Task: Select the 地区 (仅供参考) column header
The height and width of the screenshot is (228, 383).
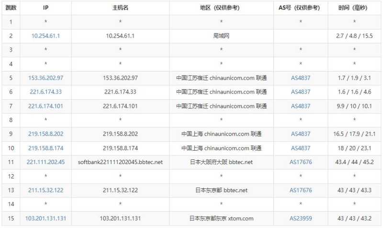Action: pyautogui.click(x=221, y=8)
